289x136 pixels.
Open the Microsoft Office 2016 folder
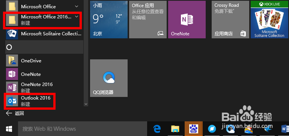click(x=44, y=20)
